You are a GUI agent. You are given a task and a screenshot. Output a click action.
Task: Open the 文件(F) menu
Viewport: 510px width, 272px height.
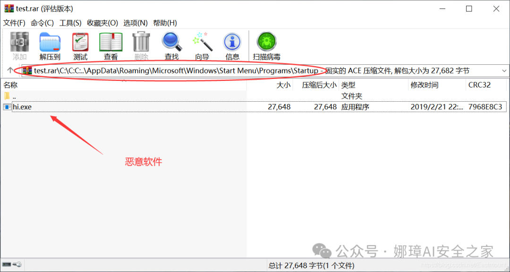point(14,23)
